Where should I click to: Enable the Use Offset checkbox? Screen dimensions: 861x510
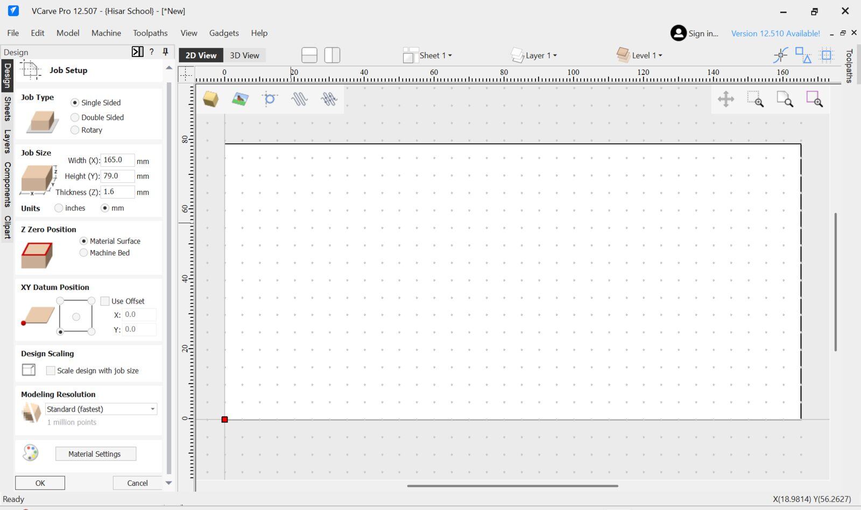[105, 301]
